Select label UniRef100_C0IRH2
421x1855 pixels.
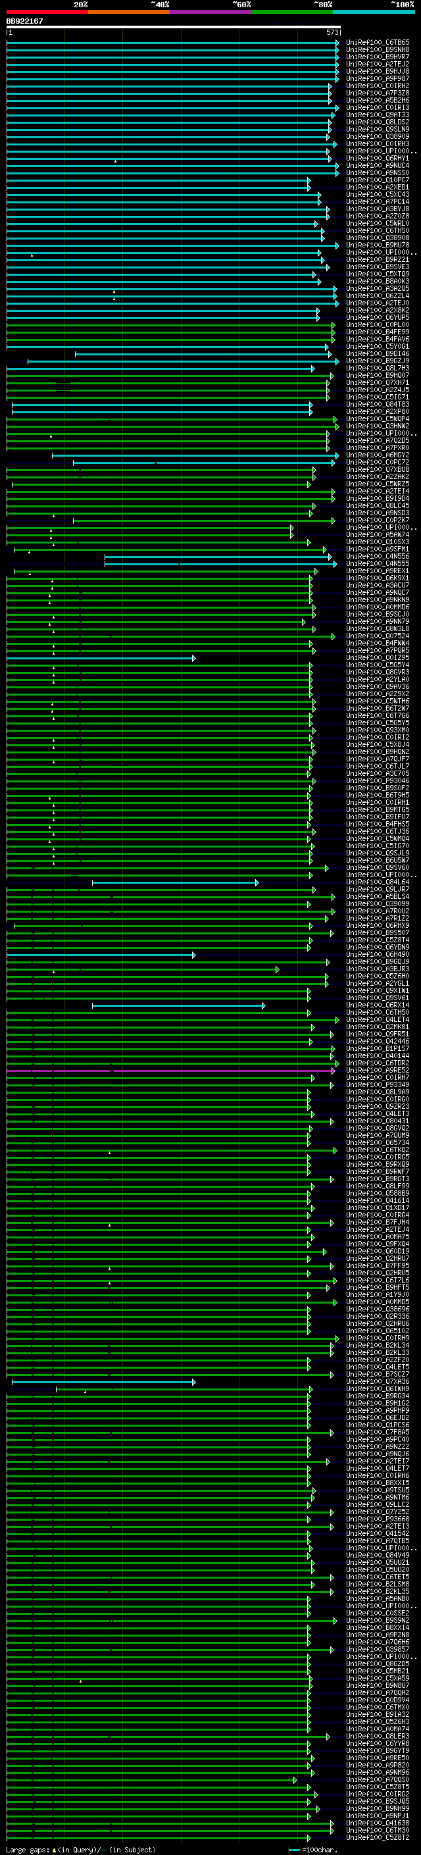(x=378, y=86)
